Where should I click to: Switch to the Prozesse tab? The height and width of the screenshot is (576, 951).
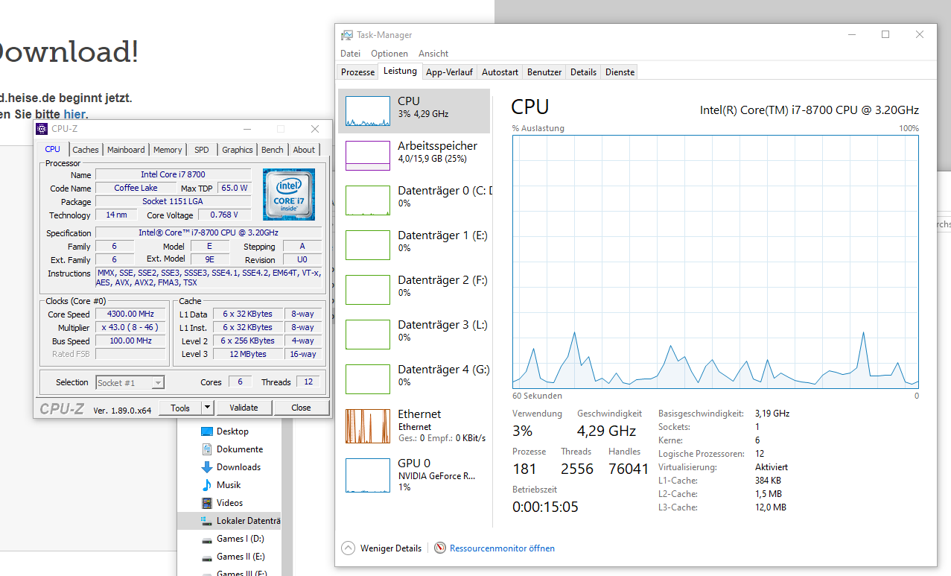(357, 72)
